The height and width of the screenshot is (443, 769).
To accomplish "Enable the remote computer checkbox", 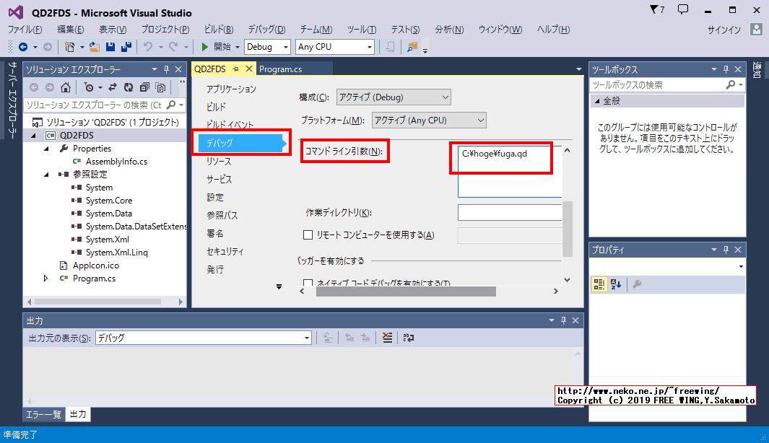I will [308, 234].
